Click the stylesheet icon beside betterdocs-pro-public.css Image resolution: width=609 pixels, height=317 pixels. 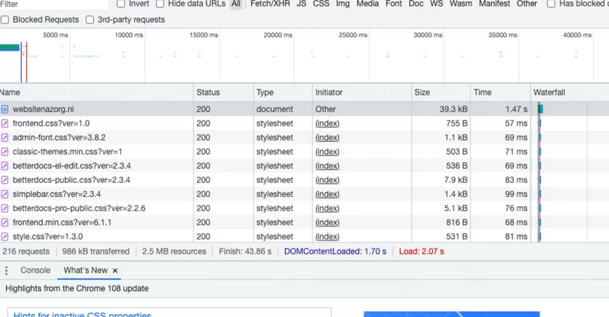(x=4, y=208)
